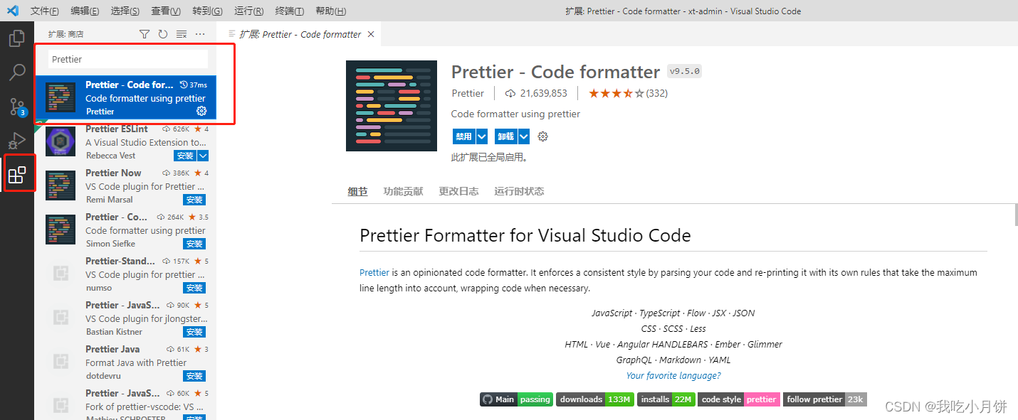This screenshot has height=420, width=1018.
Task: Click gear icon beside the uninstall button
Action: [x=543, y=136]
